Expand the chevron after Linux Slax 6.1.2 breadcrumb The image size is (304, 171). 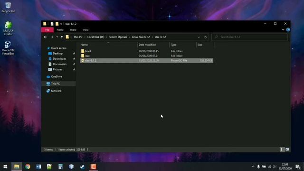(x=152, y=37)
